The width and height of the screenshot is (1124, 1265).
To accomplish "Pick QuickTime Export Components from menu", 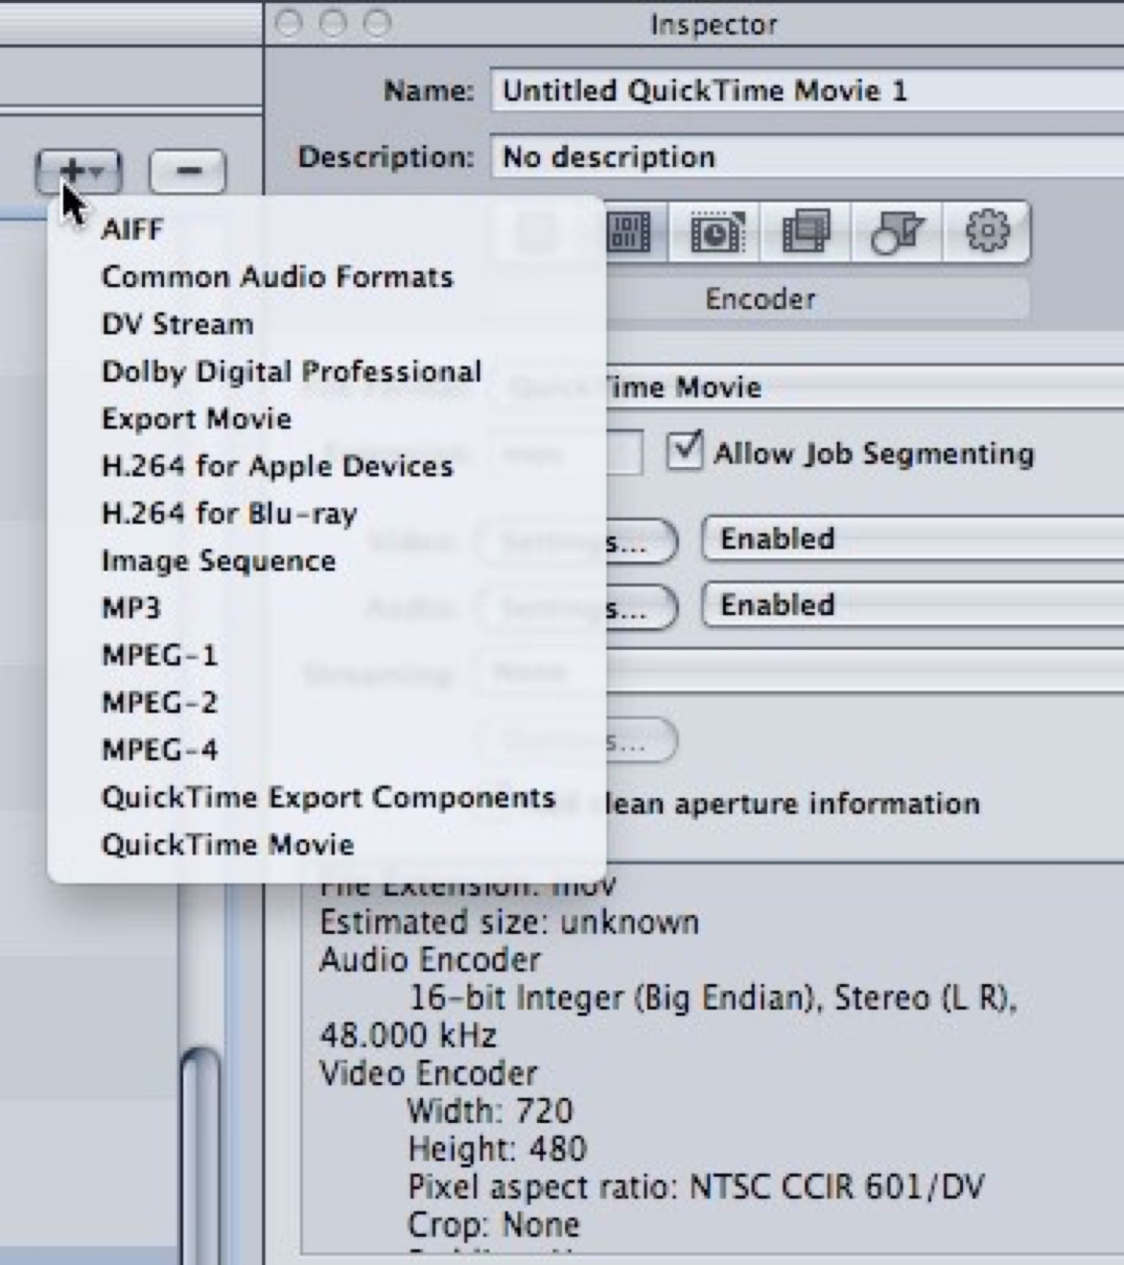I will [328, 797].
